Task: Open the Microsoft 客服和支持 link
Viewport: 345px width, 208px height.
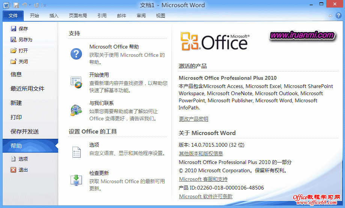Action: (203, 179)
